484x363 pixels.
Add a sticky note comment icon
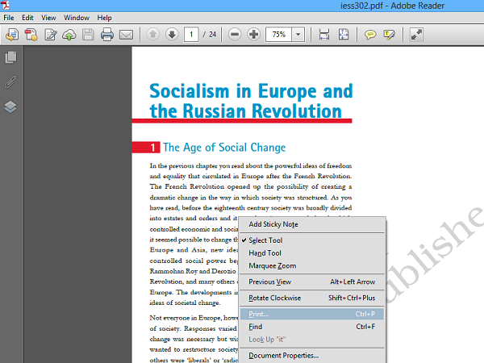click(370, 35)
